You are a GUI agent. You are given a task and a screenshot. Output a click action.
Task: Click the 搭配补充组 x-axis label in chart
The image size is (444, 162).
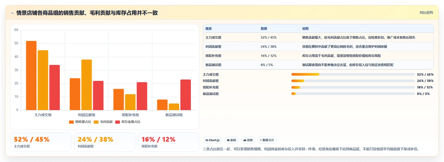point(130,115)
